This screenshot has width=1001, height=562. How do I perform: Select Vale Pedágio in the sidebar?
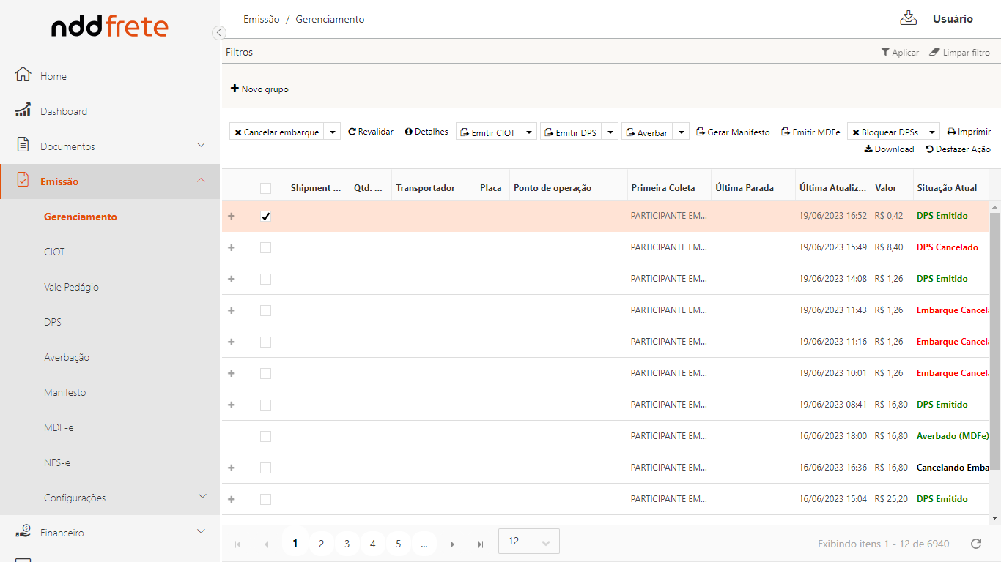71,287
